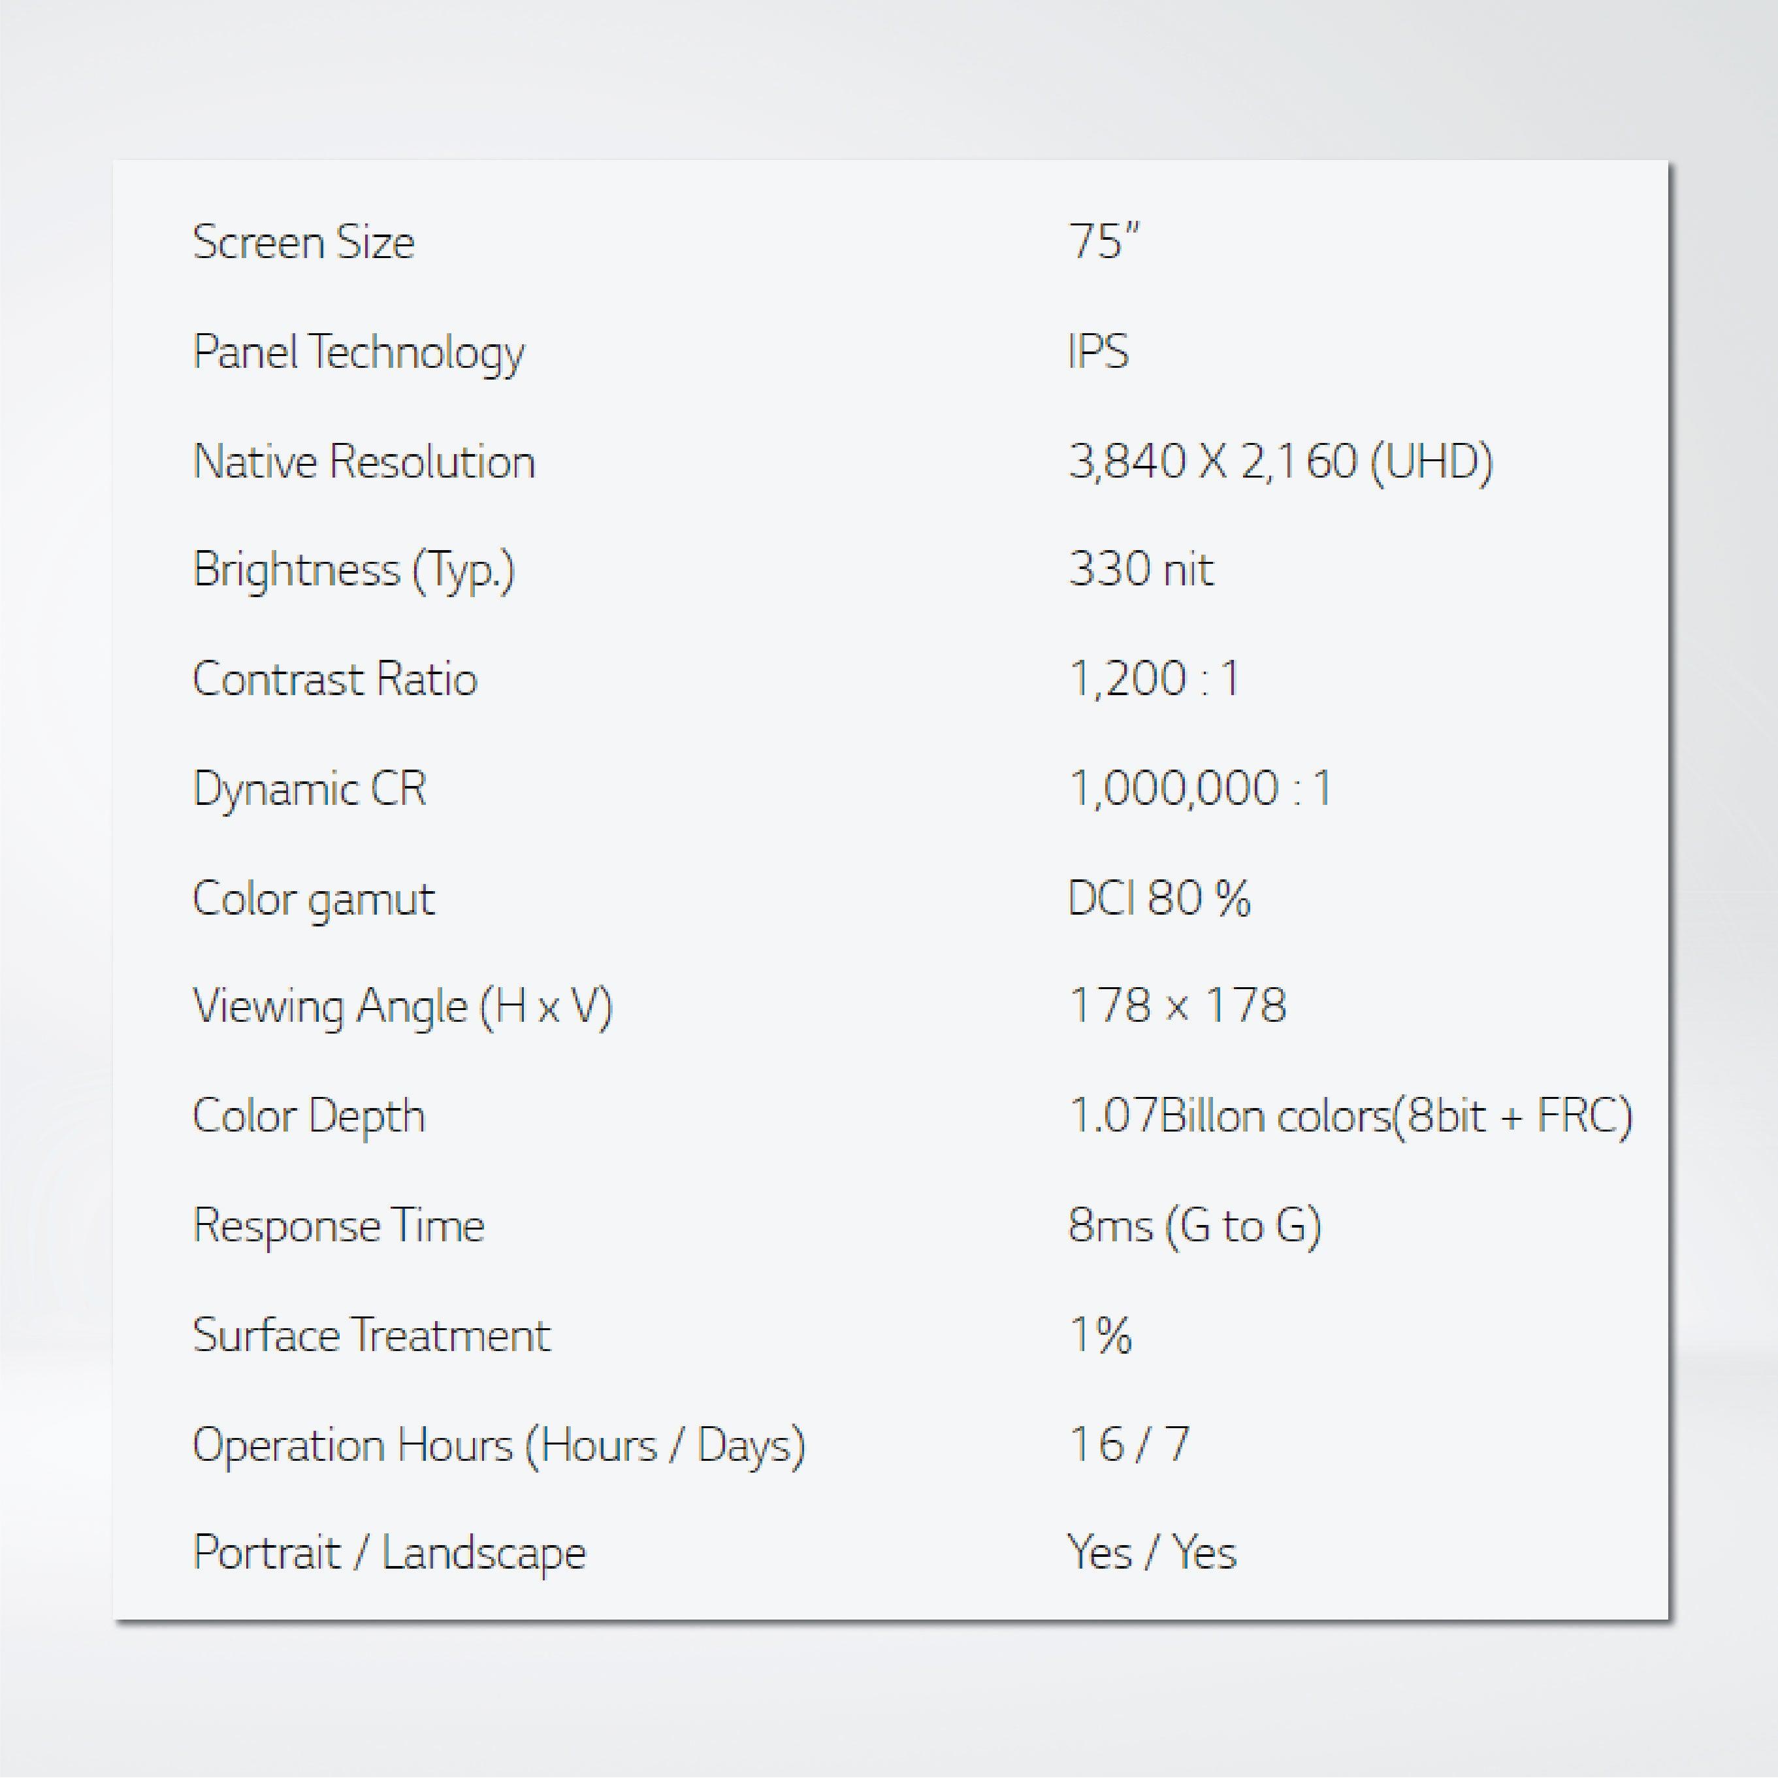Select the 75" screen size value
The height and width of the screenshot is (1779, 1778).
pyautogui.click(x=1103, y=243)
